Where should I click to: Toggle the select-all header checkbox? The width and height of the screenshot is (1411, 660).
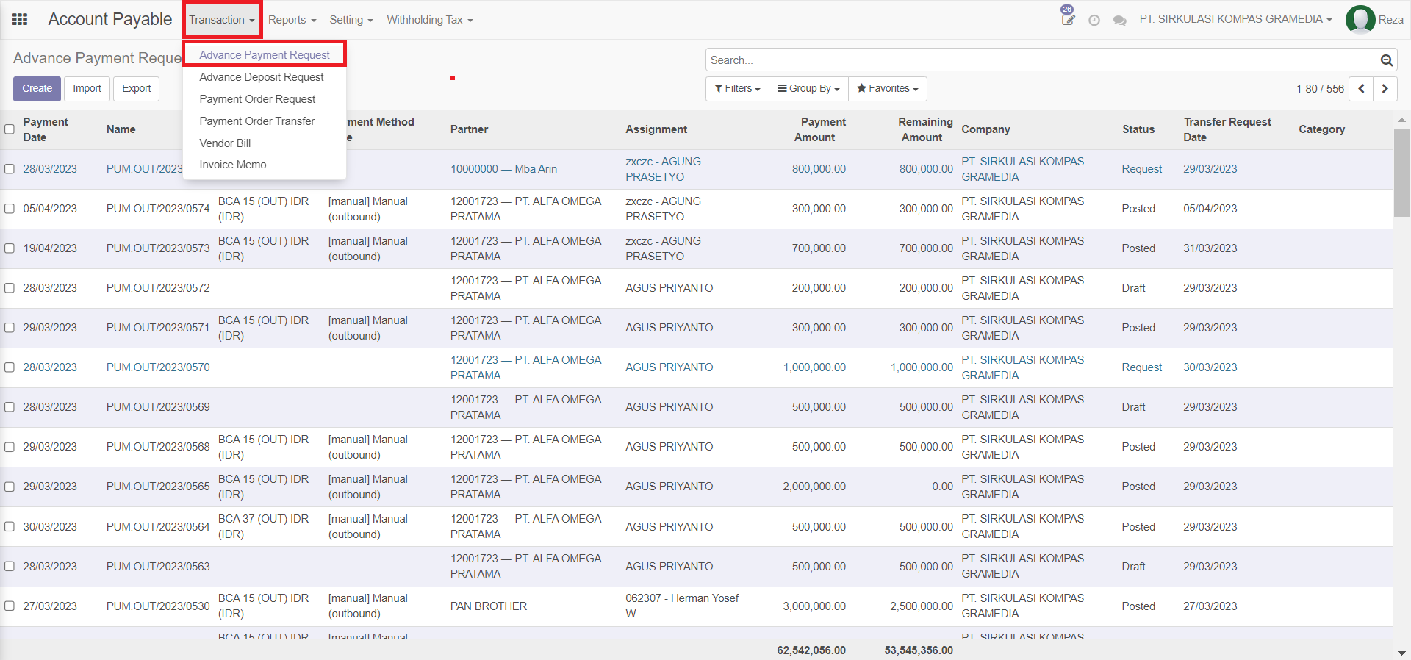pos(10,129)
